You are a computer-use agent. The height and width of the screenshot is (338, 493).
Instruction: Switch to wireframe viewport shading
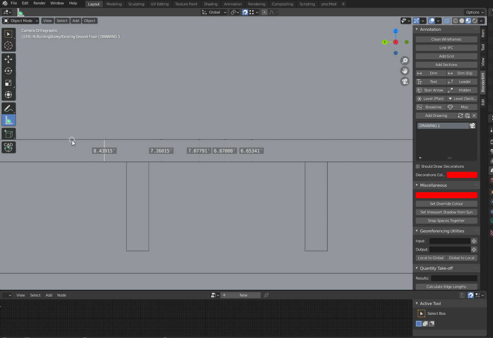tap(455, 21)
